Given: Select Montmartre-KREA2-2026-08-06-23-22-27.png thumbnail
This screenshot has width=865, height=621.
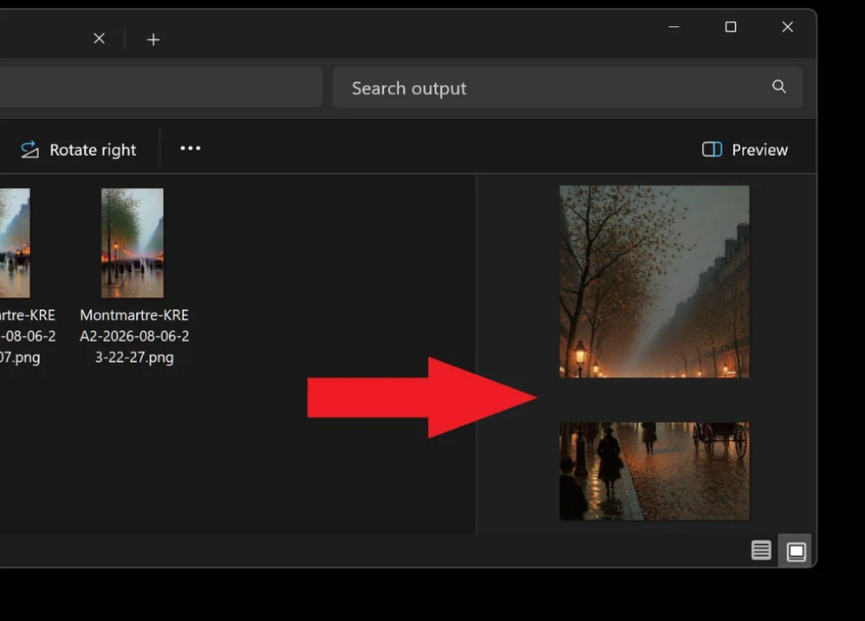Looking at the screenshot, I should tap(133, 243).
